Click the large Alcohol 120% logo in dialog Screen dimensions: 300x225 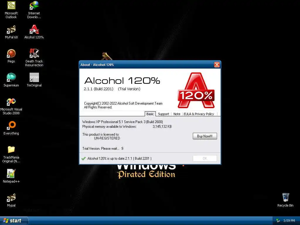point(196,90)
